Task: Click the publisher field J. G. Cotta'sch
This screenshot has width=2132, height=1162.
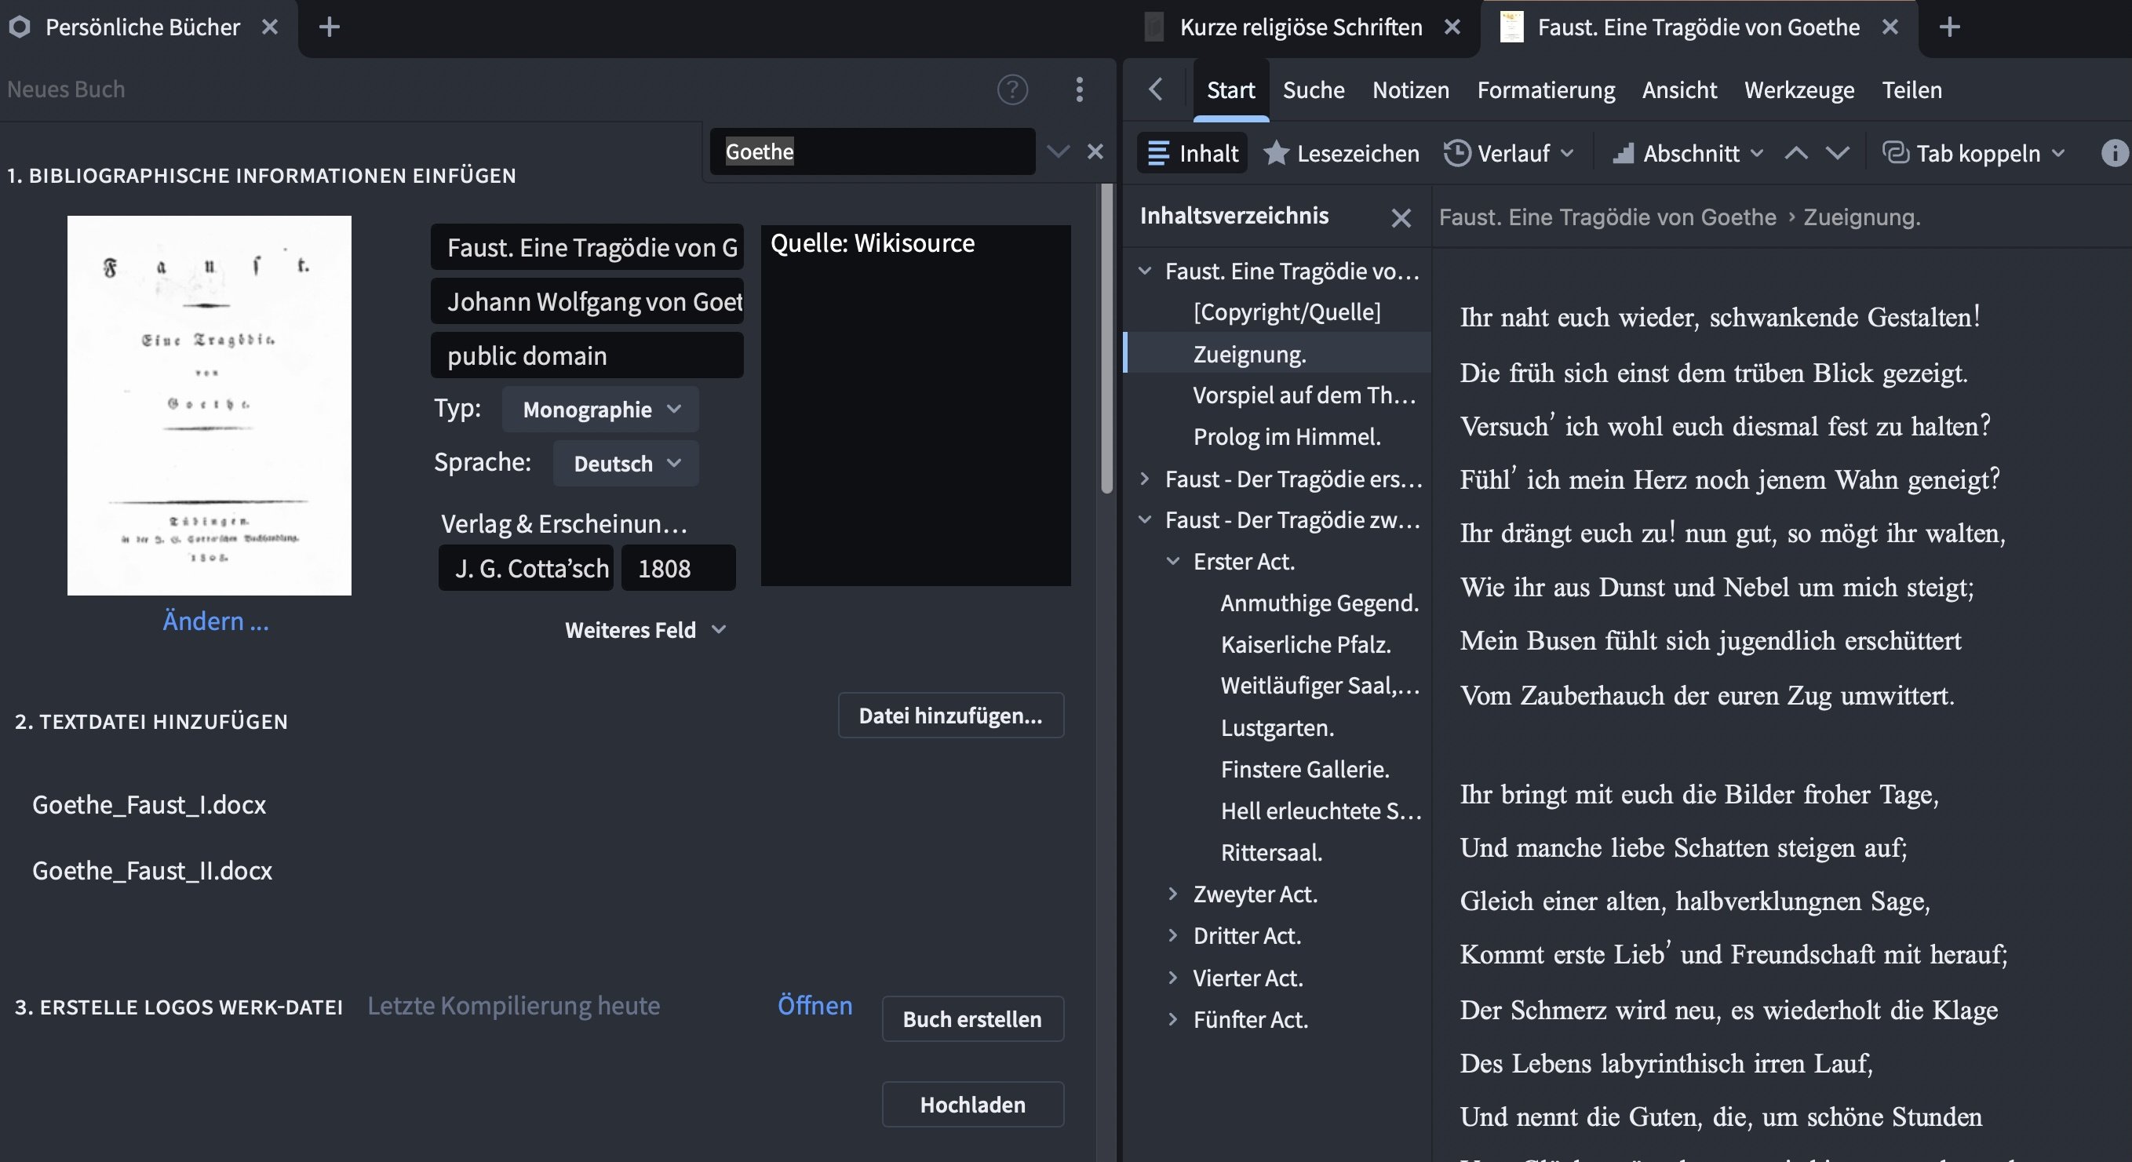Action: coord(526,568)
